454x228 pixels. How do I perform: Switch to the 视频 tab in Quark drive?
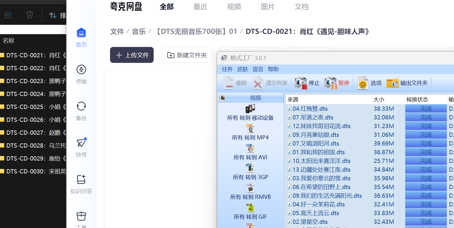click(x=234, y=7)
